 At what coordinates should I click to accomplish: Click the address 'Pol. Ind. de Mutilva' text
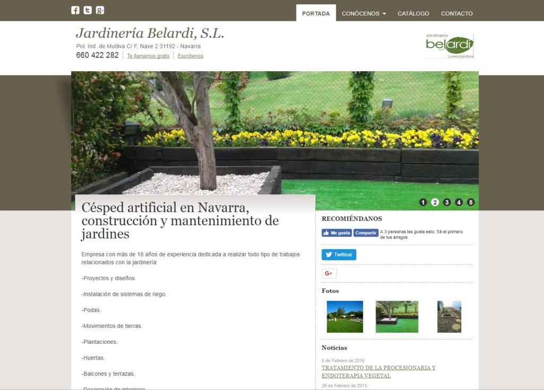pyautogui.click(x=139, y=46)
